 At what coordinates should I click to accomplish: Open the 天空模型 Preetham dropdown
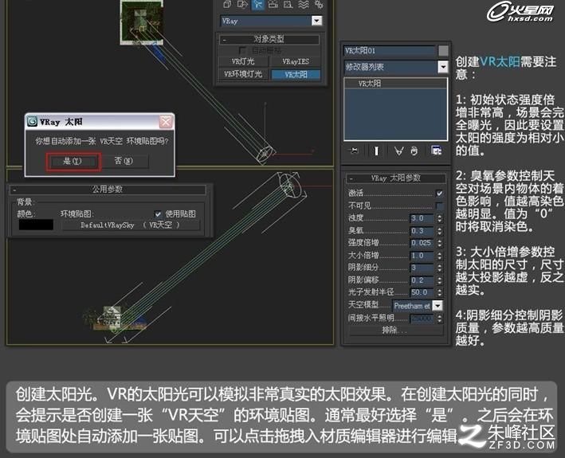pos(437,306)
